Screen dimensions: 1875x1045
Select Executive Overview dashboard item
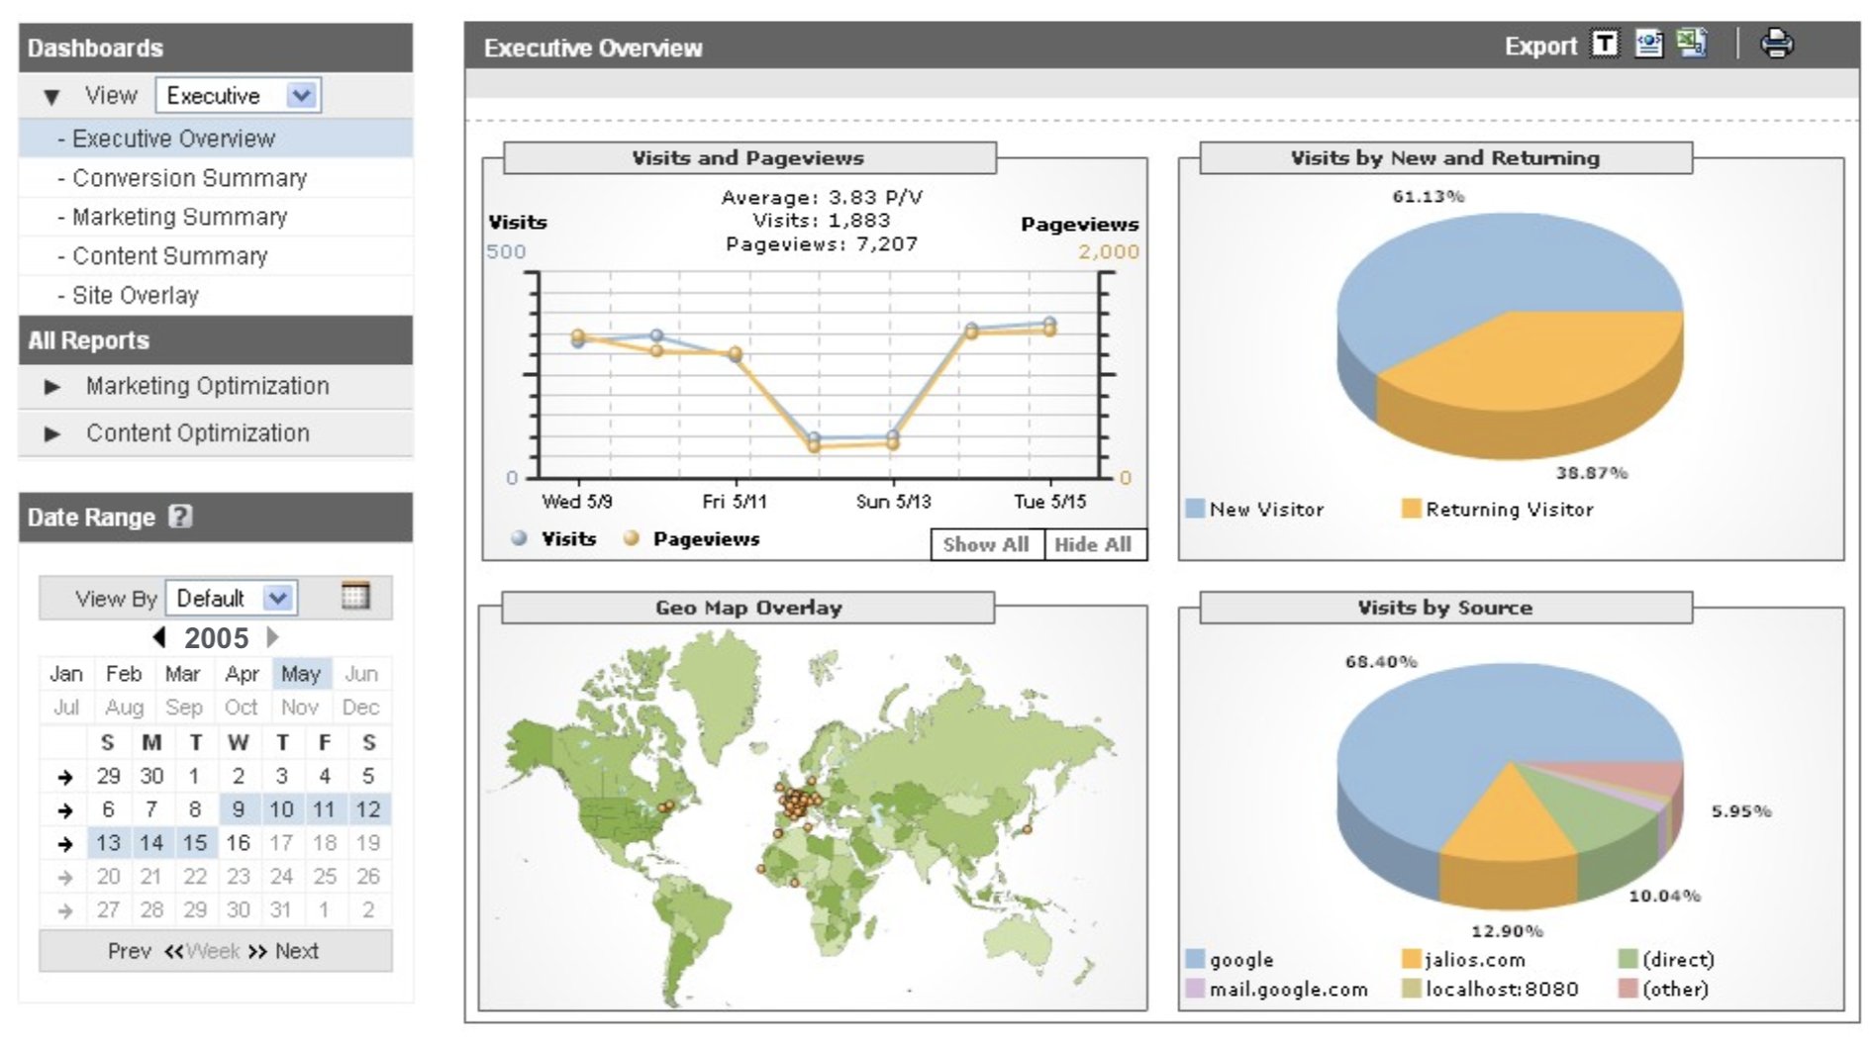216,139
